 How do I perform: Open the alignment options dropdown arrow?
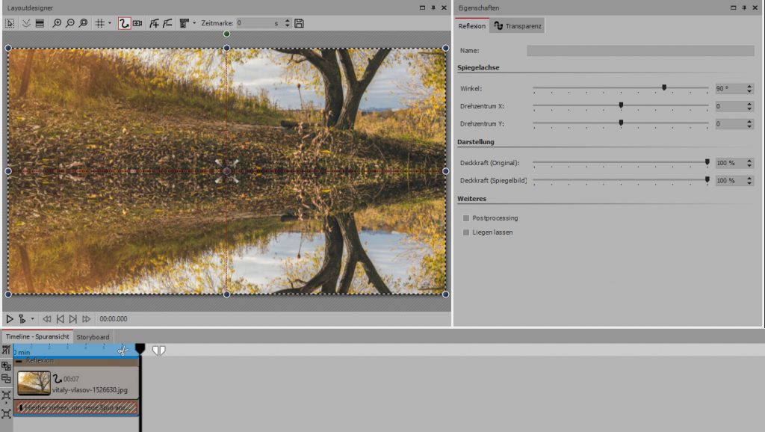click(194, 24)
